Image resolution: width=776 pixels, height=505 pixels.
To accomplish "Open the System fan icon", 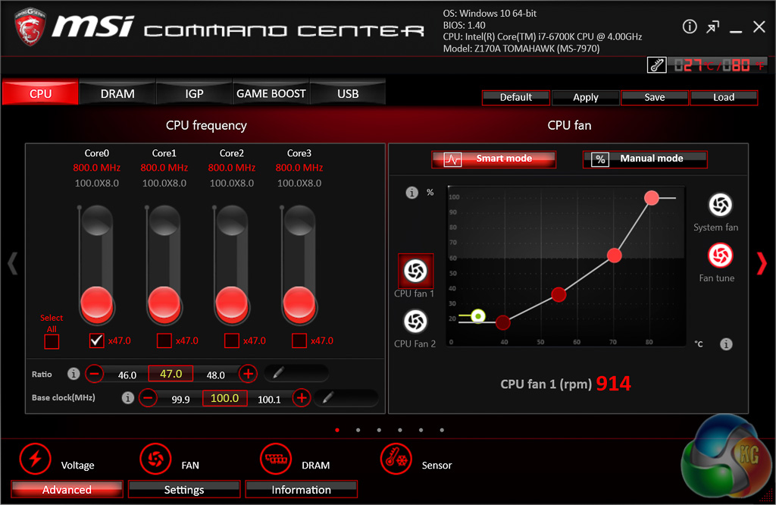I will (720, 205).
